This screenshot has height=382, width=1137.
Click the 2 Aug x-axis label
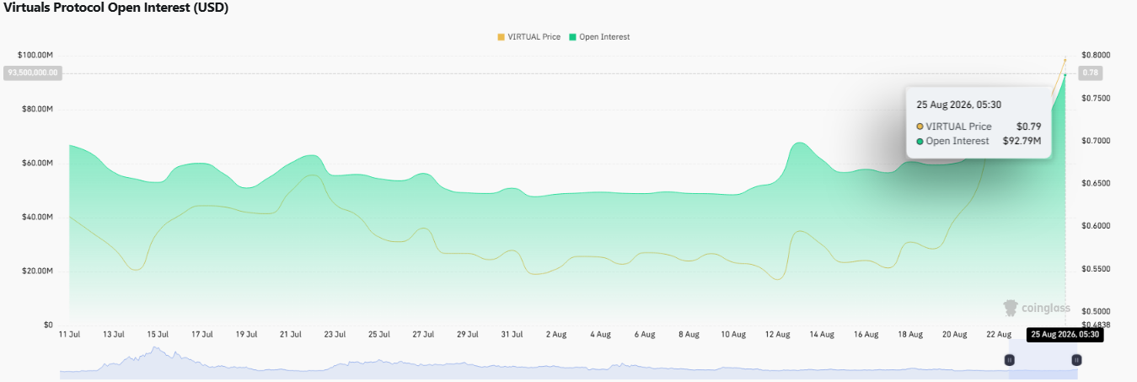click(x=555, y=335)
